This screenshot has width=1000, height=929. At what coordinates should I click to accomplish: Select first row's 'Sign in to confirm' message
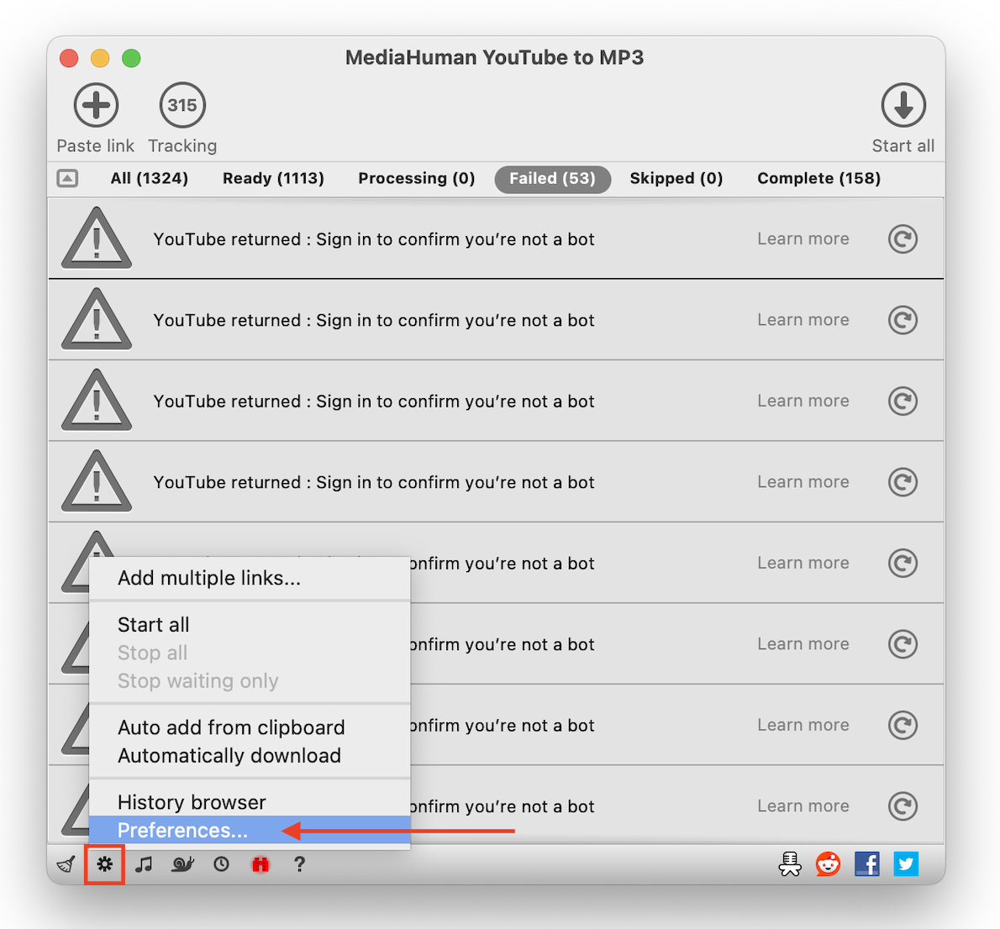click(x=374, y=239)
